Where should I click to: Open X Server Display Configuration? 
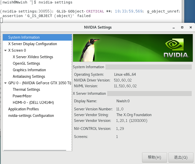click(x=33, y=44)
